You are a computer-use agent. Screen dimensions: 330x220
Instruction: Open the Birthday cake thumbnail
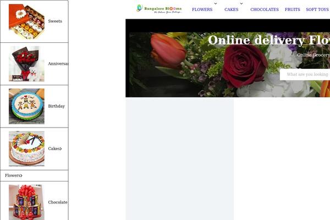tap(26, 106)
